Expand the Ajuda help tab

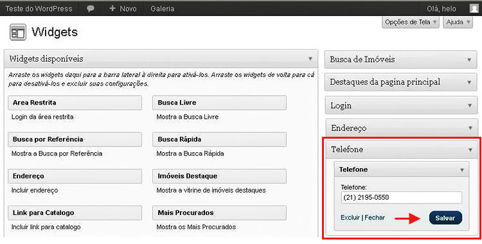coord(458,22)
